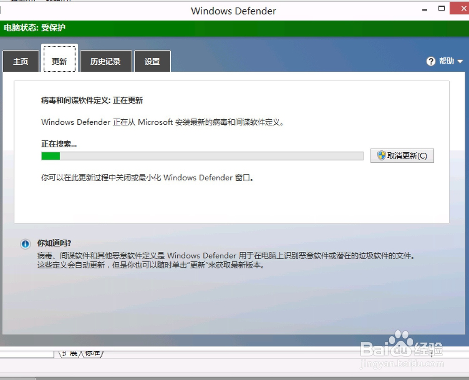Open the 设置 tab

[x=152, y=61]
